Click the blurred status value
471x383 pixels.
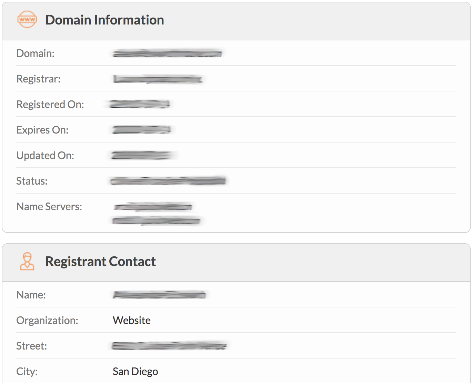coord(168,181)
